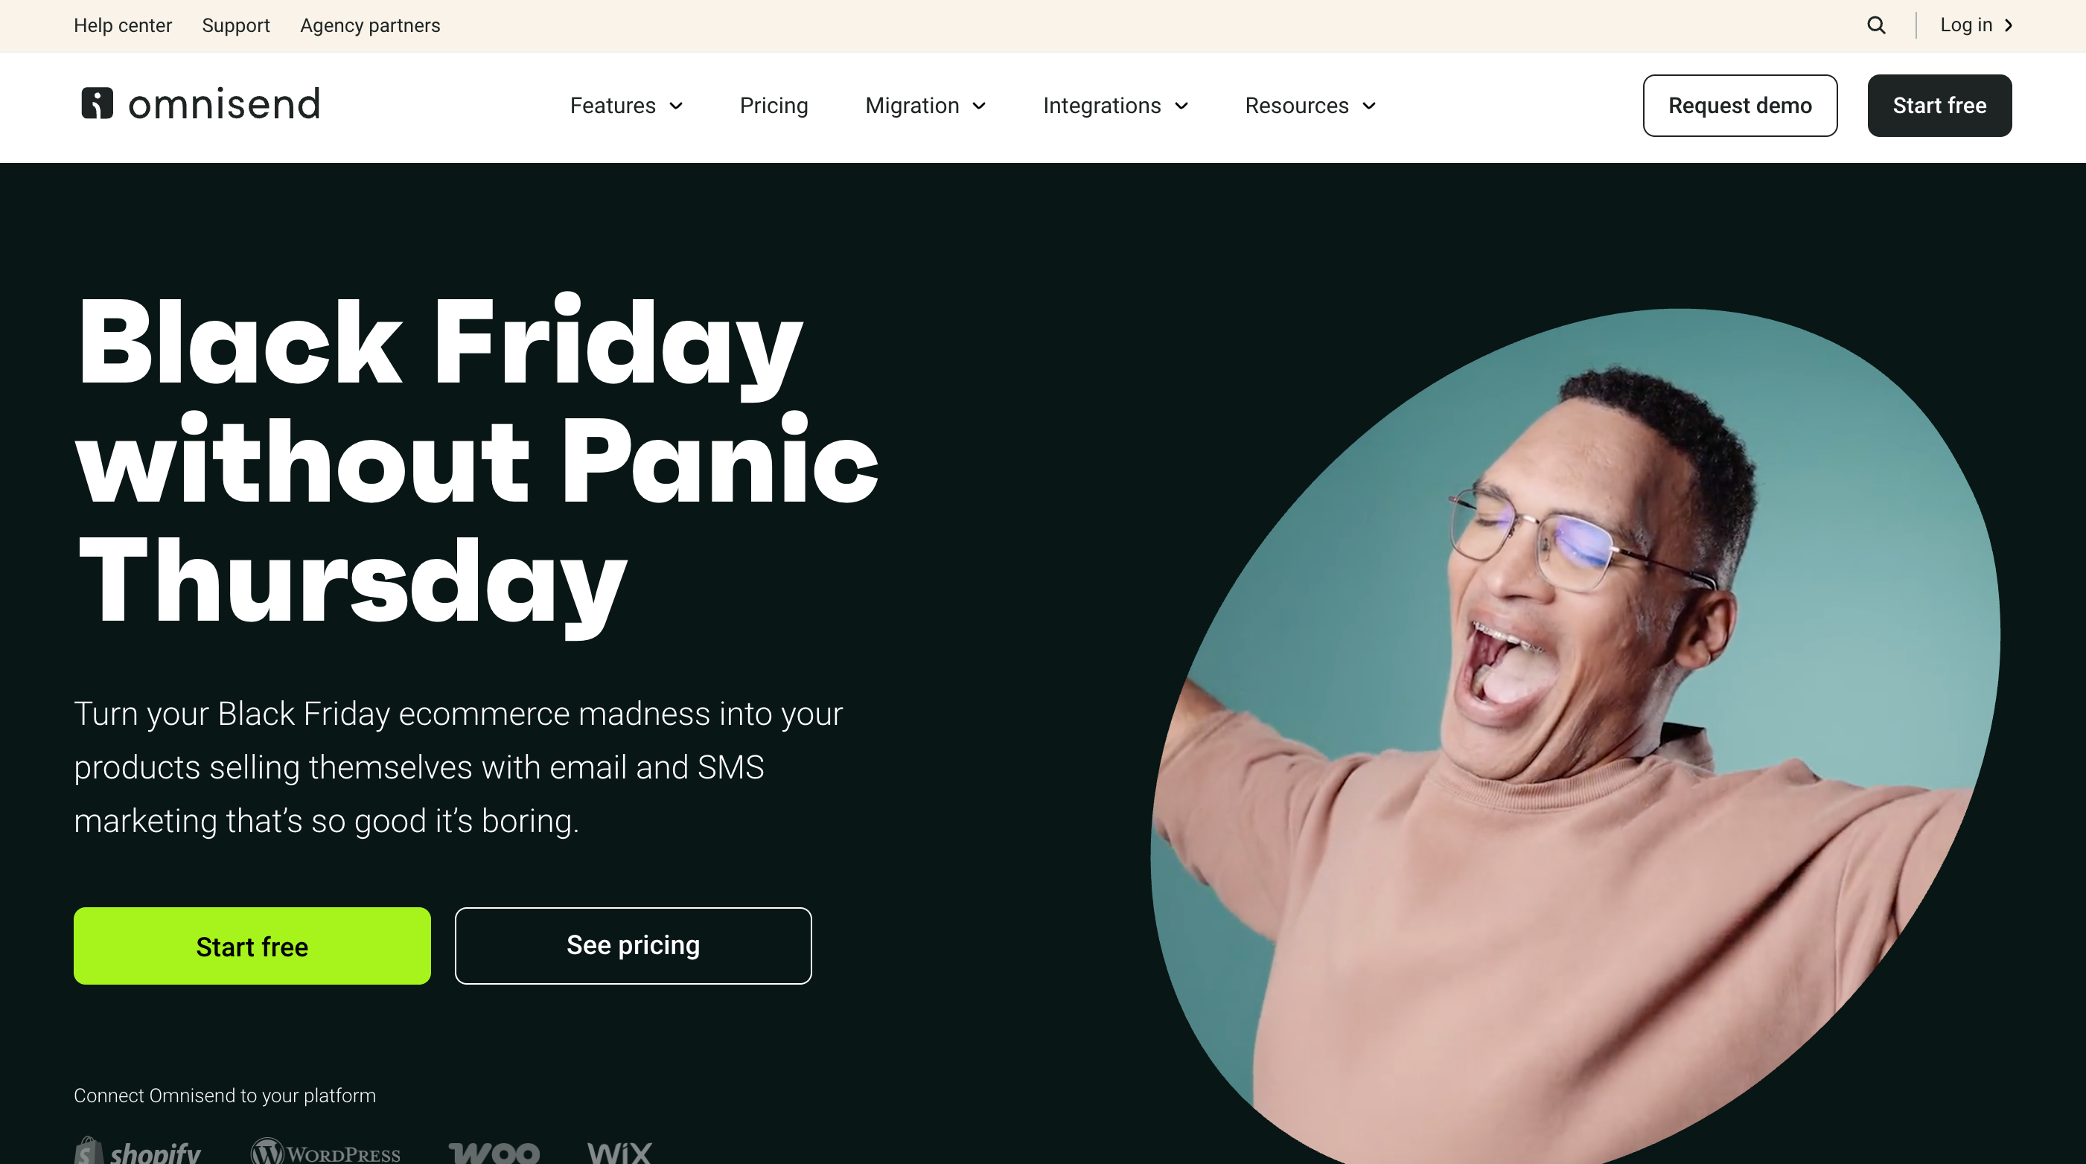Screen dimensions: 2086x1164
Task: Click the green Start free hero button
Action: pos(252,945)
